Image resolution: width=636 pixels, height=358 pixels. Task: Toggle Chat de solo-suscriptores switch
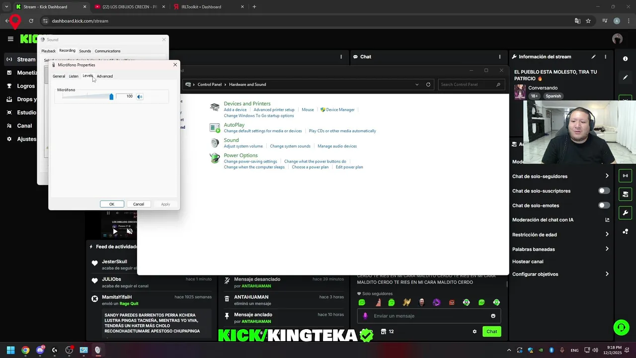[x=604, y=191]
